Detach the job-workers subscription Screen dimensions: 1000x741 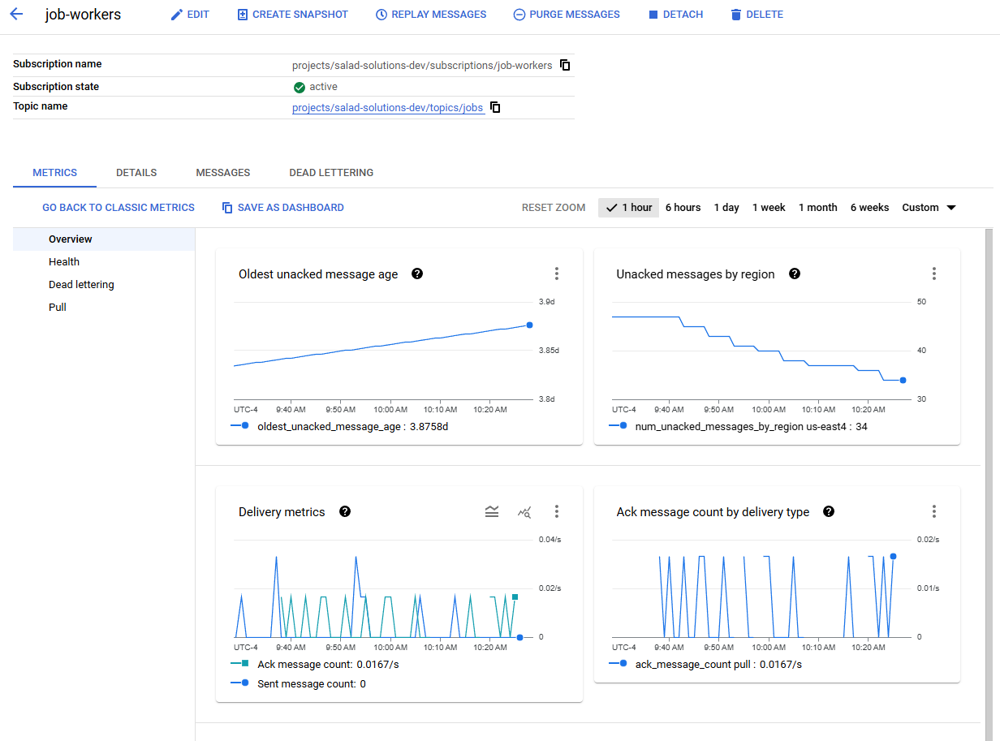coord(675,15)
